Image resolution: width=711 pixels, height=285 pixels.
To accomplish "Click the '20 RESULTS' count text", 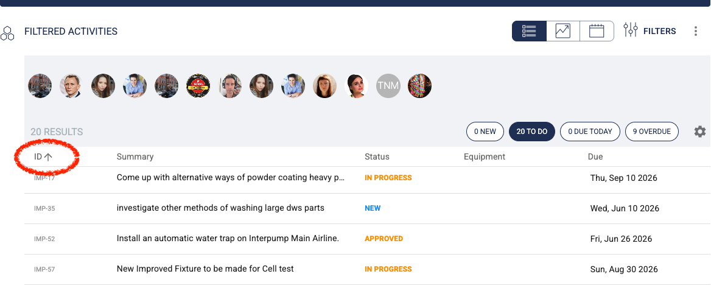I will click(x=57, y=132).
